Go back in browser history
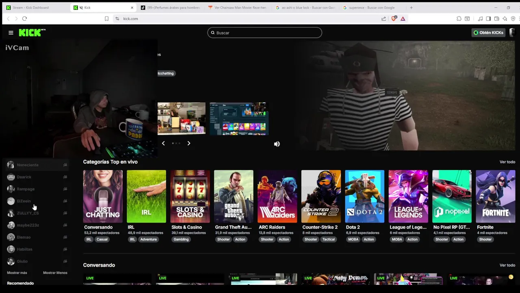This screenshot has width=520, height=293. tap(8, 19)
